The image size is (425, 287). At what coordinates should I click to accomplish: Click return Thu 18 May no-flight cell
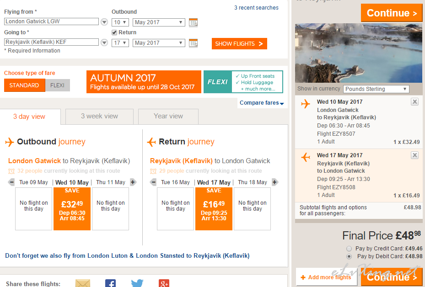(253, 209)
